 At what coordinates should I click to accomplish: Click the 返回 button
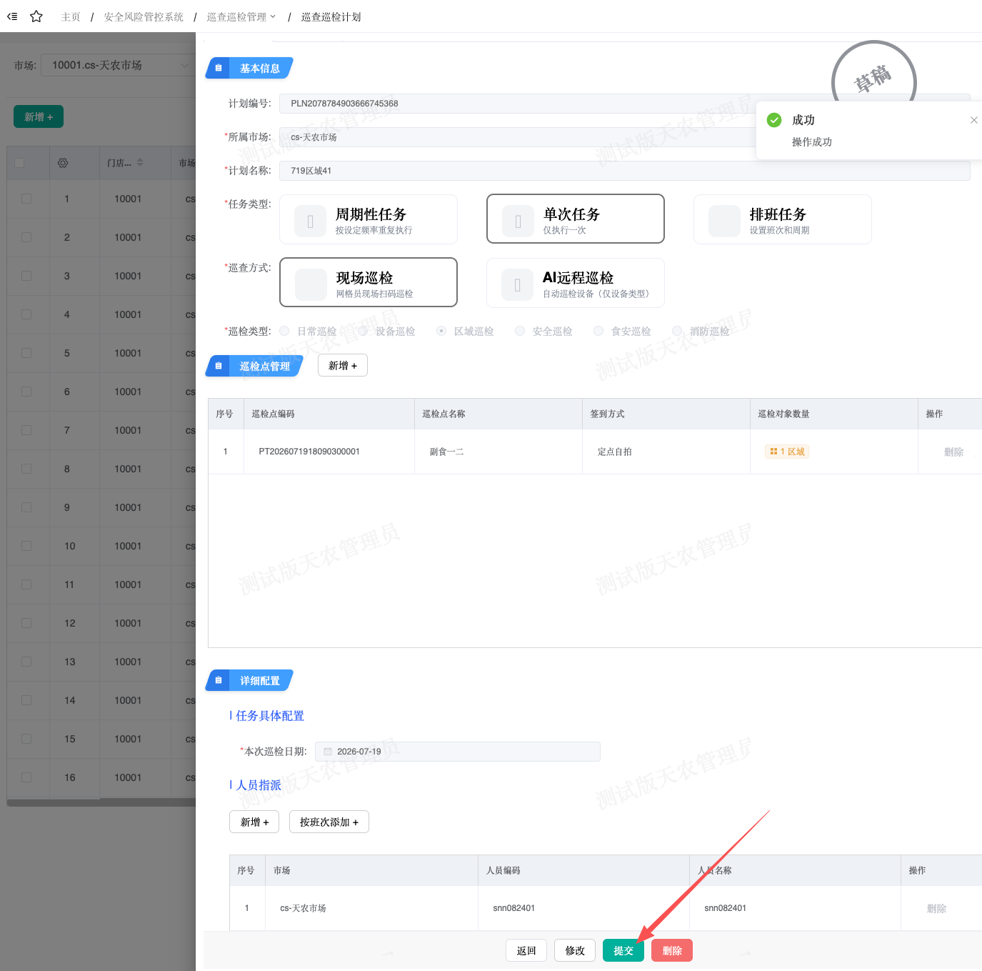[x=526, y=950]
